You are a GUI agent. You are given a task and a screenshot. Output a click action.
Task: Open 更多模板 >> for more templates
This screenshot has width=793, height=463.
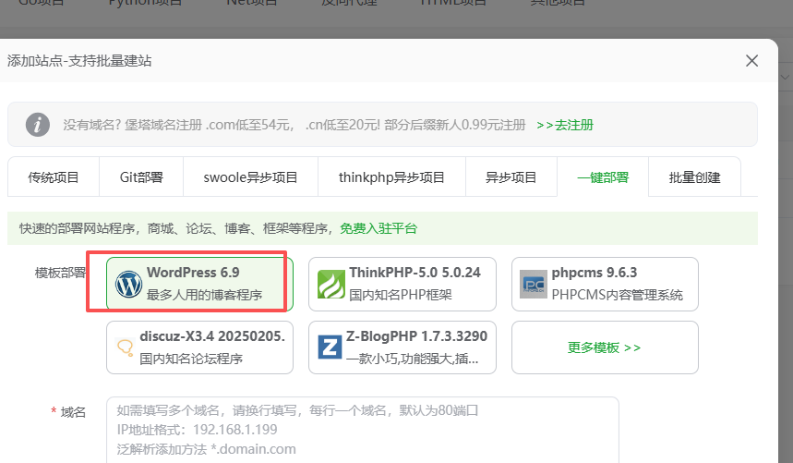pos(605,347)
